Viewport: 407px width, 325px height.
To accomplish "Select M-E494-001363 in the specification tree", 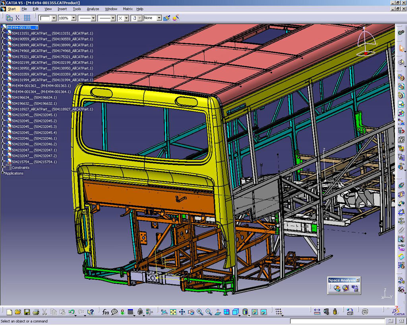I will (x=24, y=86).
